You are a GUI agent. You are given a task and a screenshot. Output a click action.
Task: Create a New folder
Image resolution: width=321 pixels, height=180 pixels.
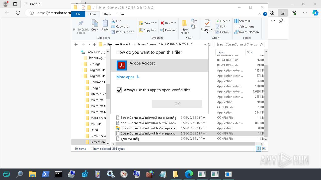coord(185,27)
